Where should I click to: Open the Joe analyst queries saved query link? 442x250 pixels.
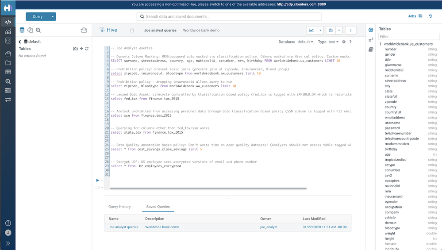[x=123, y=227]
